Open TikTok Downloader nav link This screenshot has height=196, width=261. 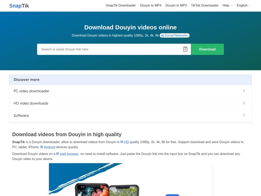[205, 5]
